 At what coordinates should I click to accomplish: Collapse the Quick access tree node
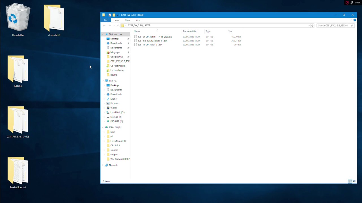pos(103,34)
